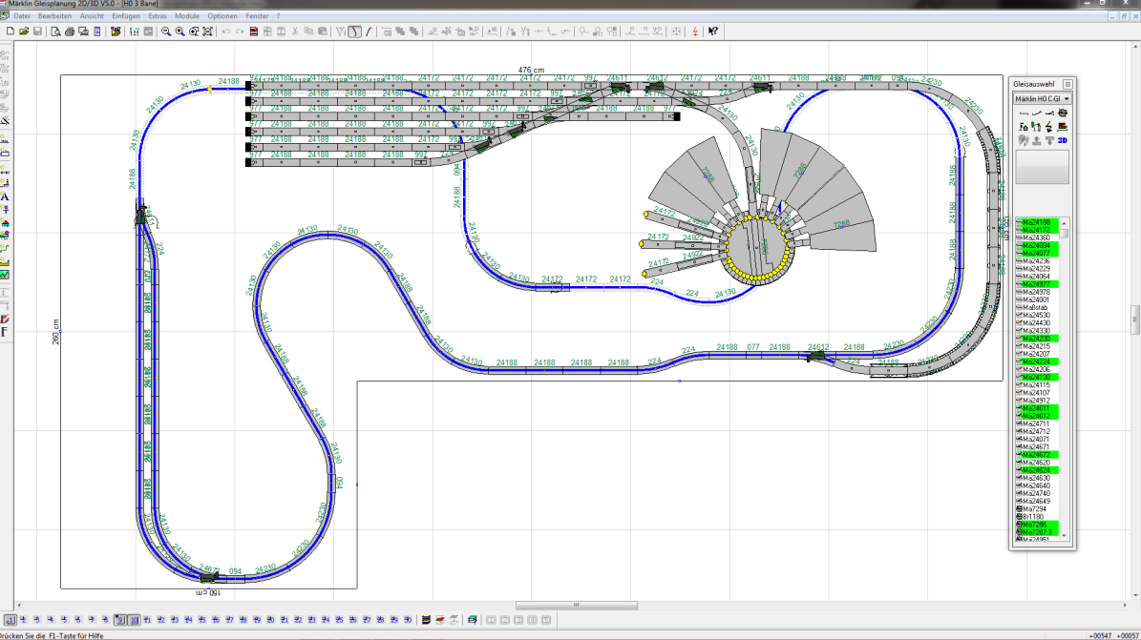The height and width of the screenshot is (640, 1141).
Task: Select Maßstab in the track list
Action: pyautogui.click(x=1037, y=308)
